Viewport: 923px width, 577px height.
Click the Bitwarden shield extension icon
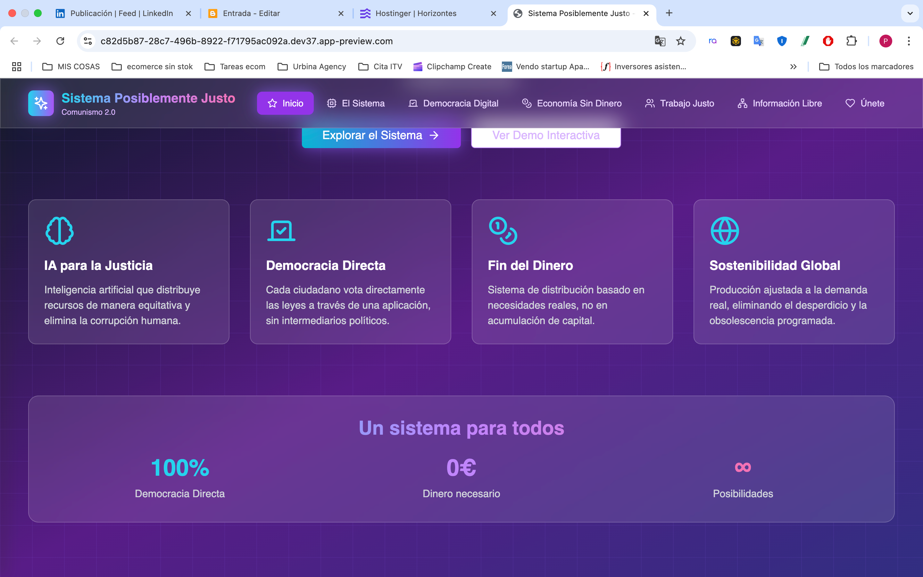pyautogui.click(x=782, y=41)
